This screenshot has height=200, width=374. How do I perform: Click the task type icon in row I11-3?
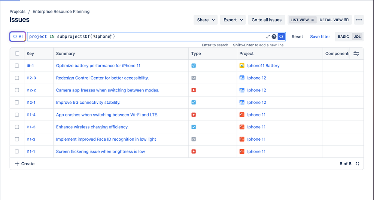coord(194,127)
